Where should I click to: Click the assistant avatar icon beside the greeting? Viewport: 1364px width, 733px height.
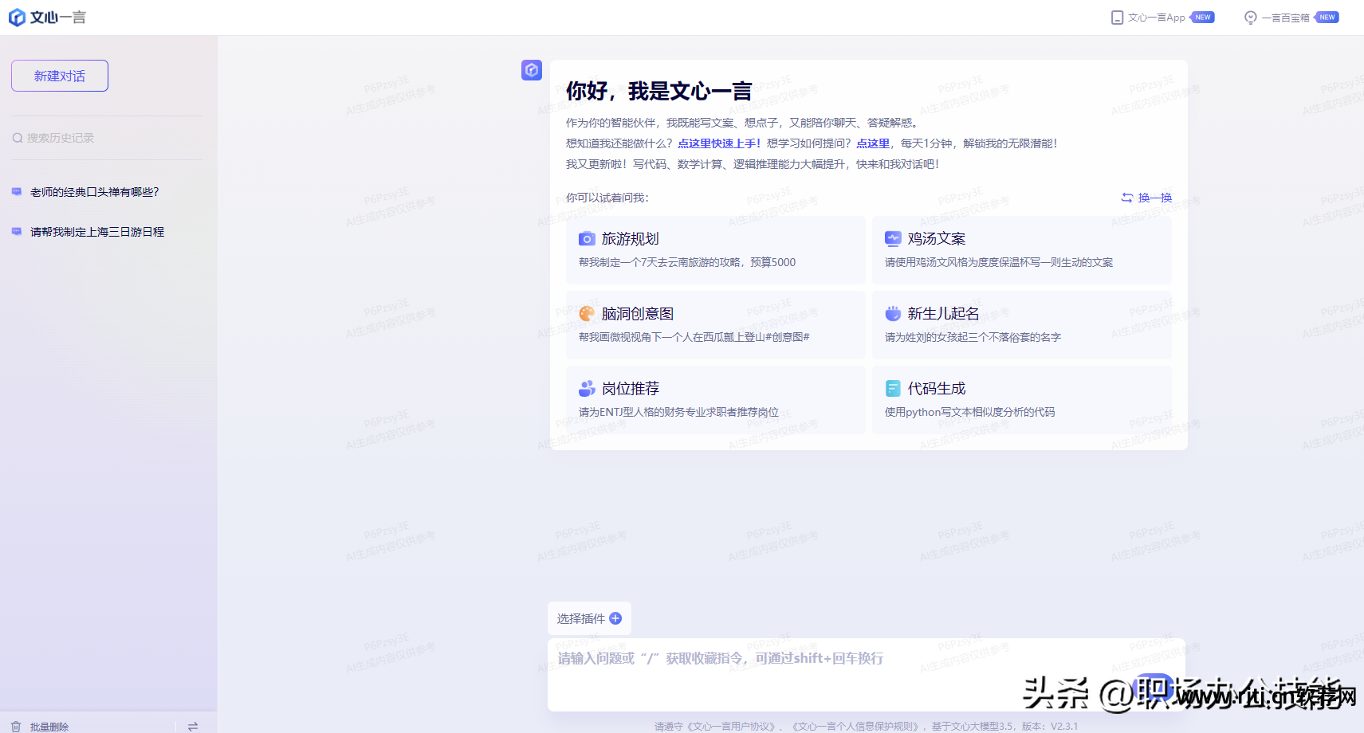pyautogui.click(x=532, y=70)
